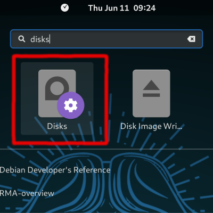The width and height of the screenshot is (213, 213).
Task: Focus the search field containing "disks"
Action: pos(106,39)
